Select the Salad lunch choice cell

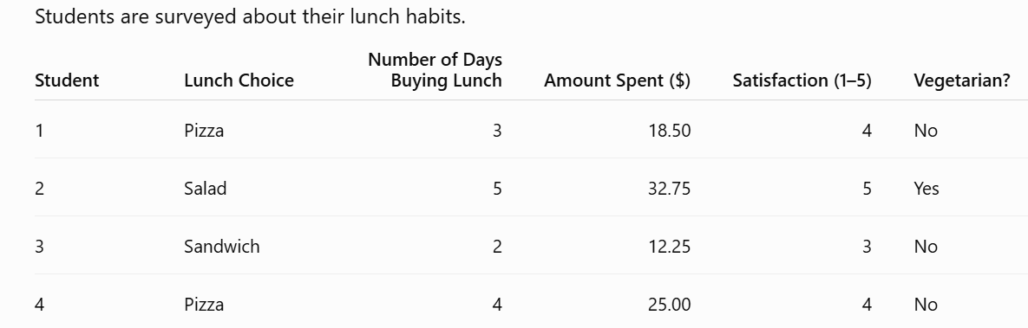coord(206,189)
